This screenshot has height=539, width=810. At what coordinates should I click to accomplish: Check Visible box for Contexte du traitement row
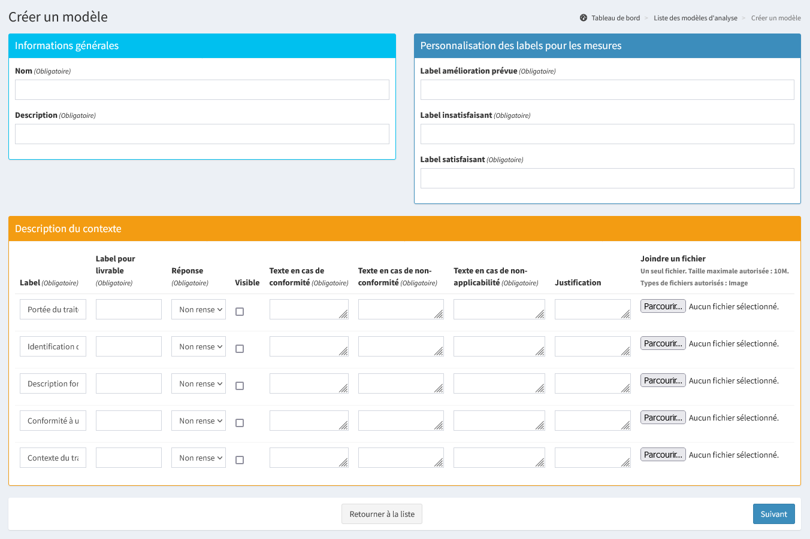tap(240, 460)
